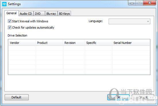Click the Specific column header

(x=99, y=43)
